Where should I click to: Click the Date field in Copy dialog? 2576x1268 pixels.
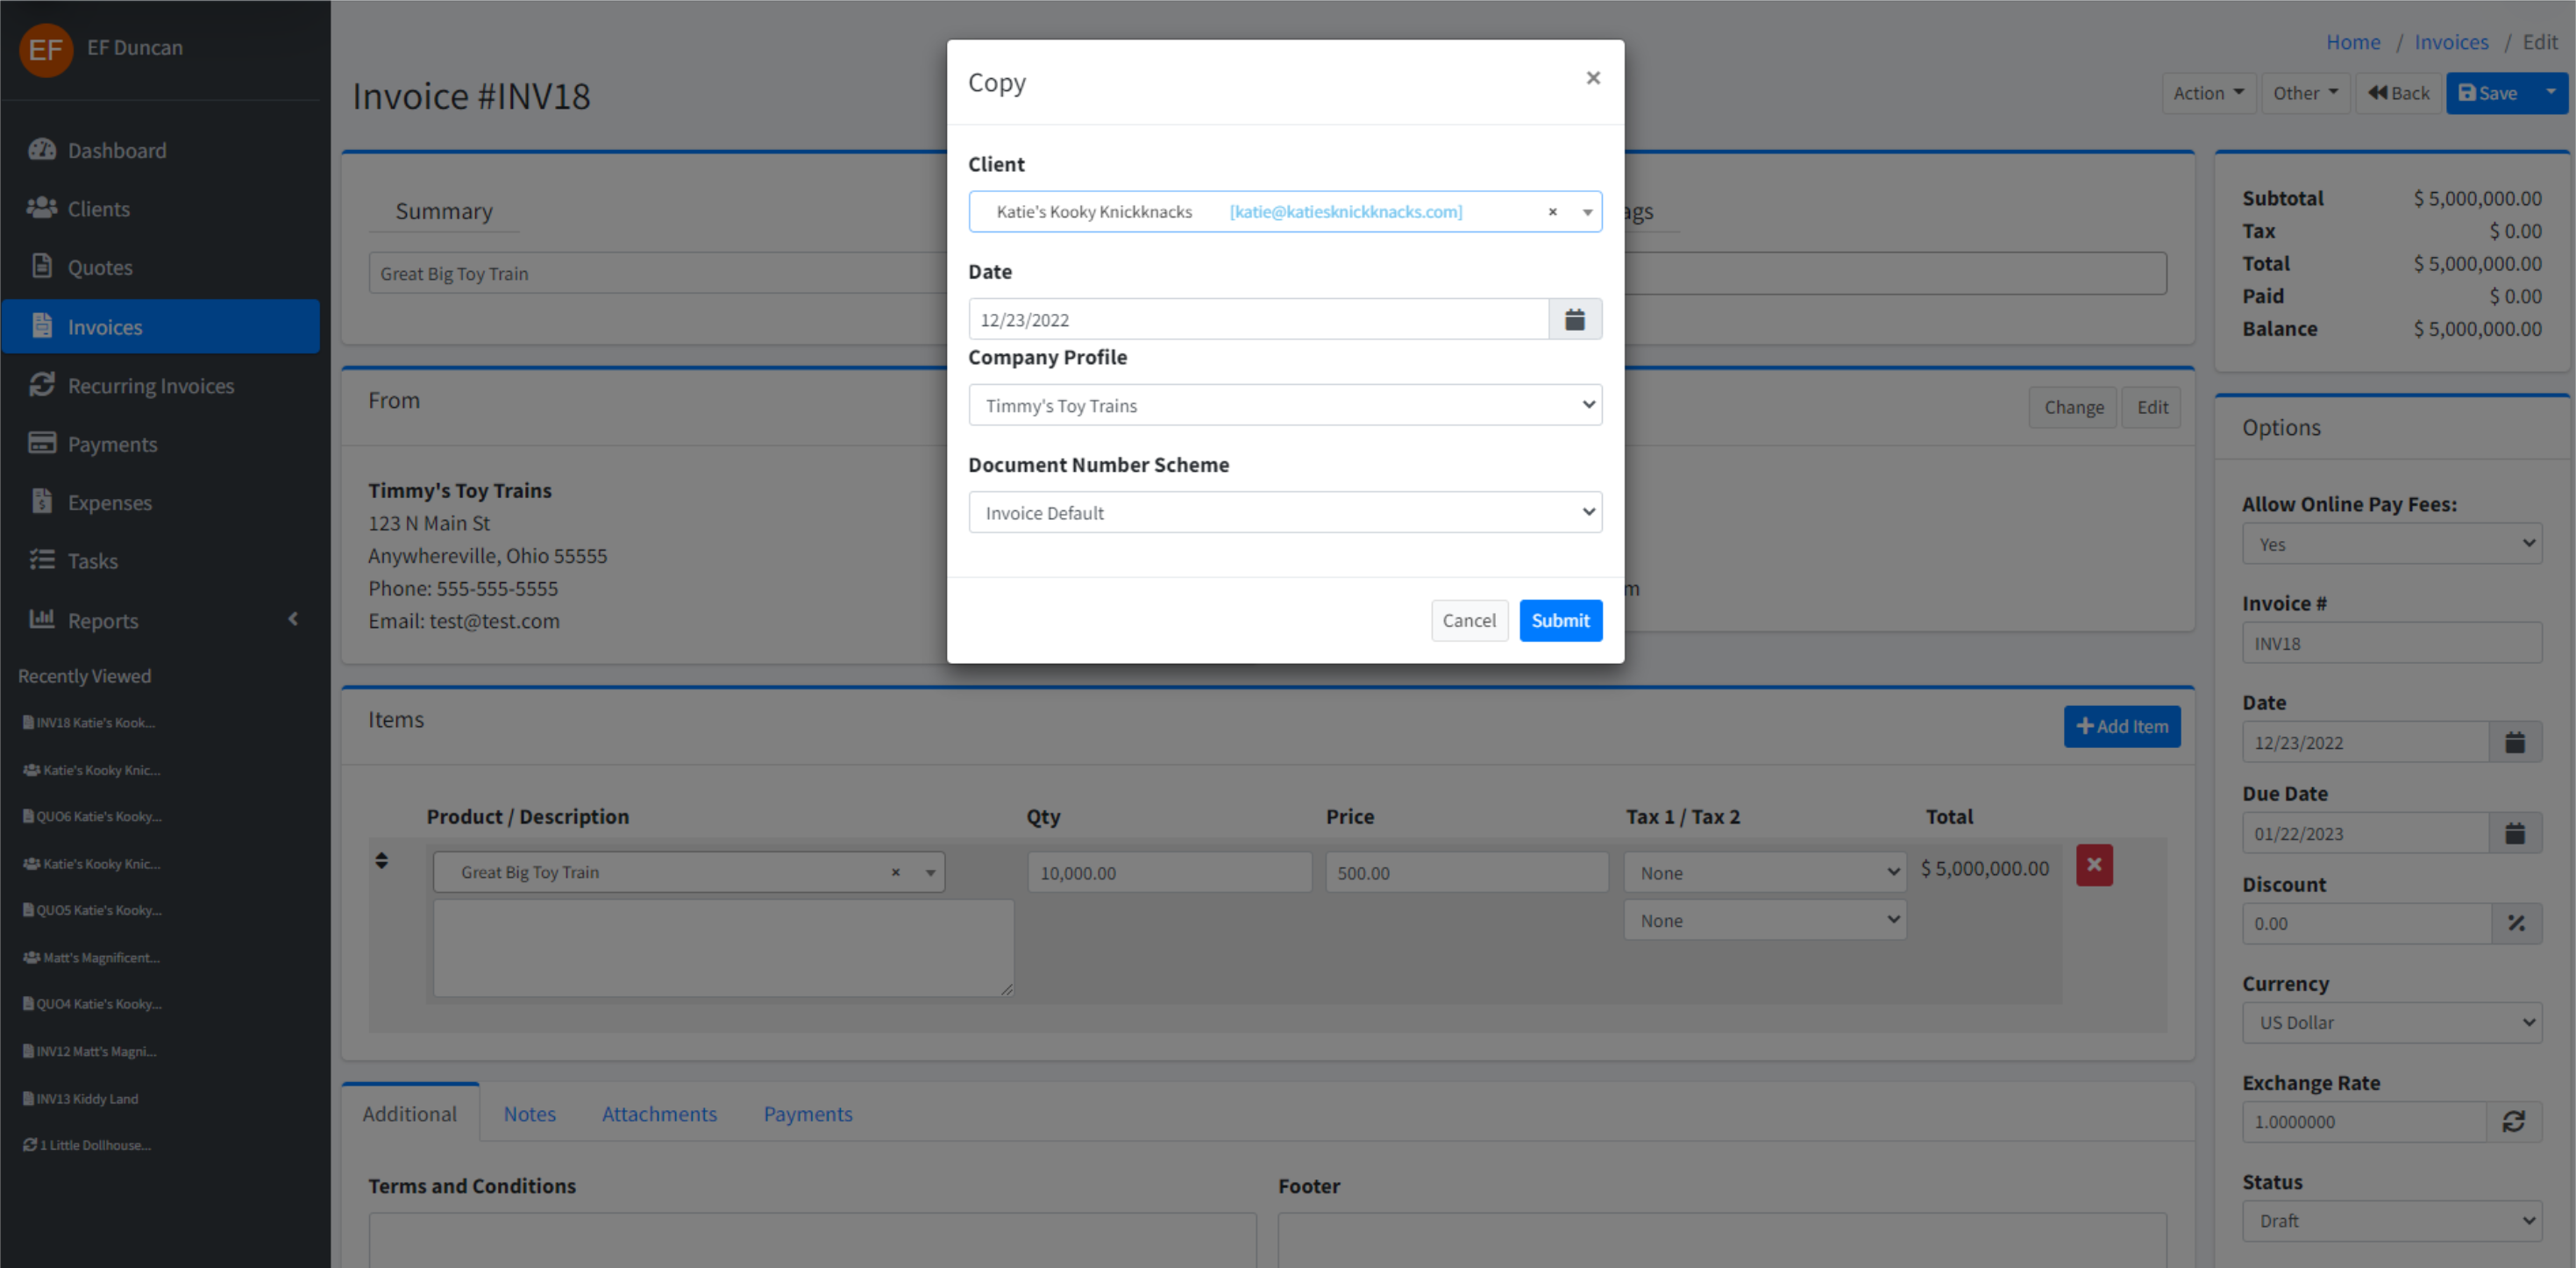point(1257,320)
